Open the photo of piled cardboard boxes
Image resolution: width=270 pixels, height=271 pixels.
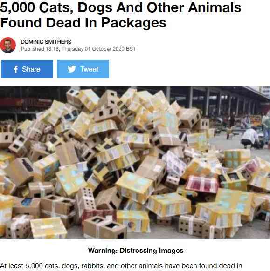click(135, 163)
